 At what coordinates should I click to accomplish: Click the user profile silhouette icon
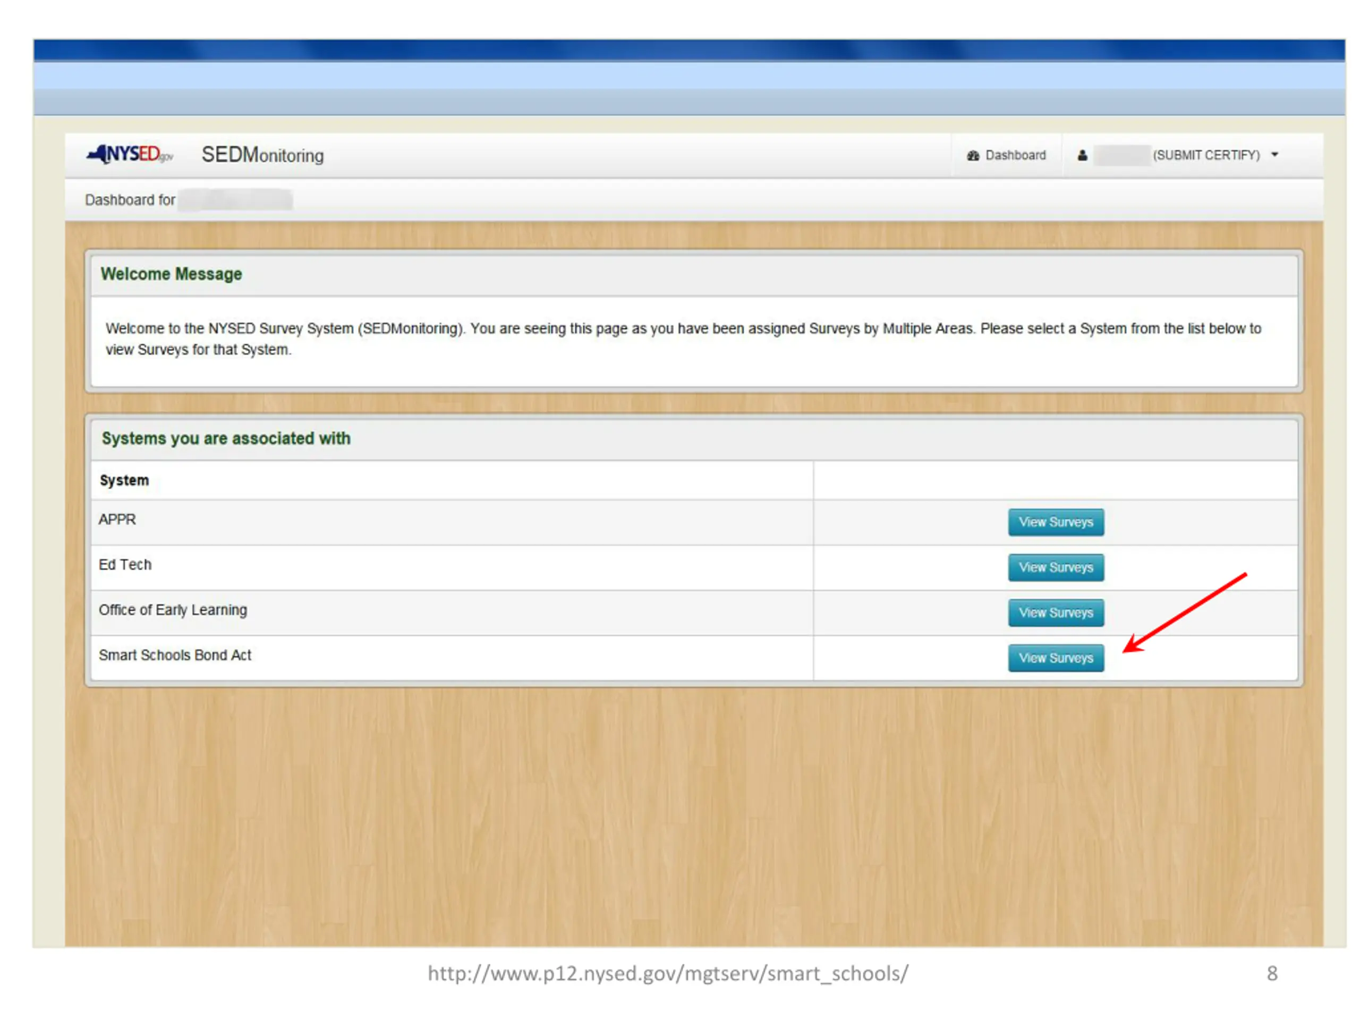pos(1082,156)
